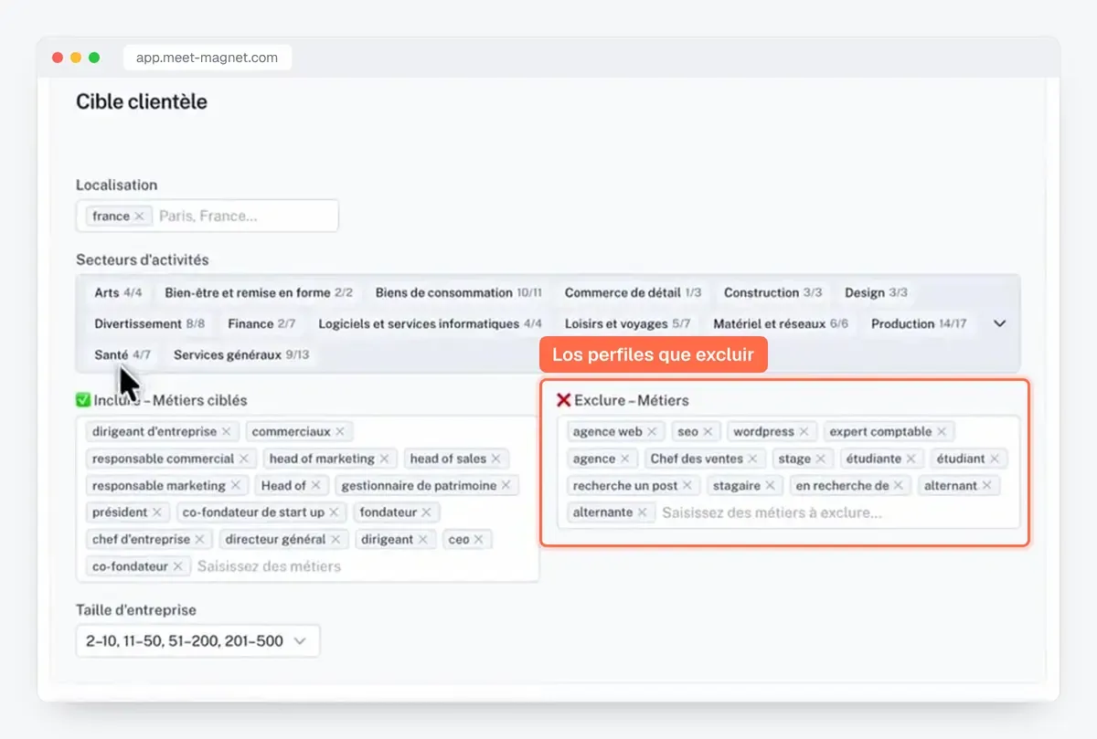Remove 'stage' excluded tag
Viewport: 1097px width, 739px height.
click(x=820, y=459)
